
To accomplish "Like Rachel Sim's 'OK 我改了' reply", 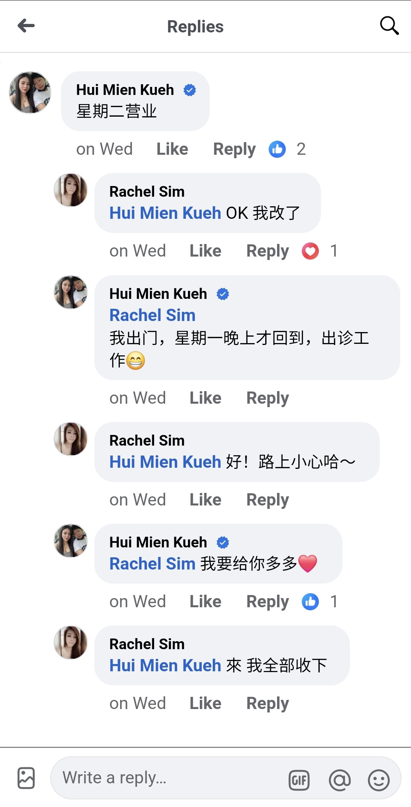I will 205,251.
